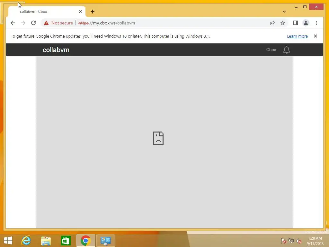Open File Explorer from the taskbar
This screenshot has width=329, height=247.
pyautogui.click(x=46, y=241)
